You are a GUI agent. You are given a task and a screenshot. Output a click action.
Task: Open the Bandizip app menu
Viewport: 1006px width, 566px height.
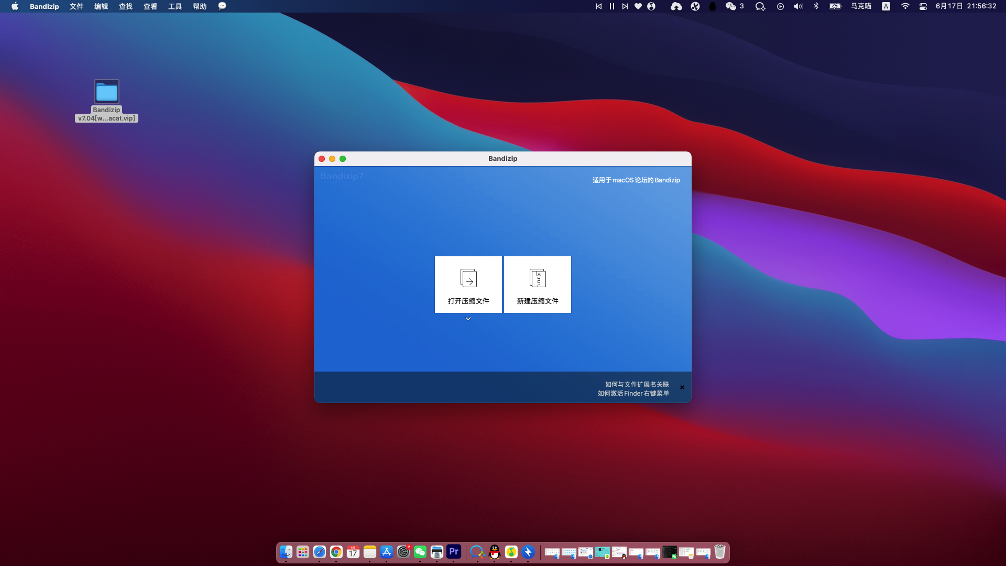coord(44,6)
